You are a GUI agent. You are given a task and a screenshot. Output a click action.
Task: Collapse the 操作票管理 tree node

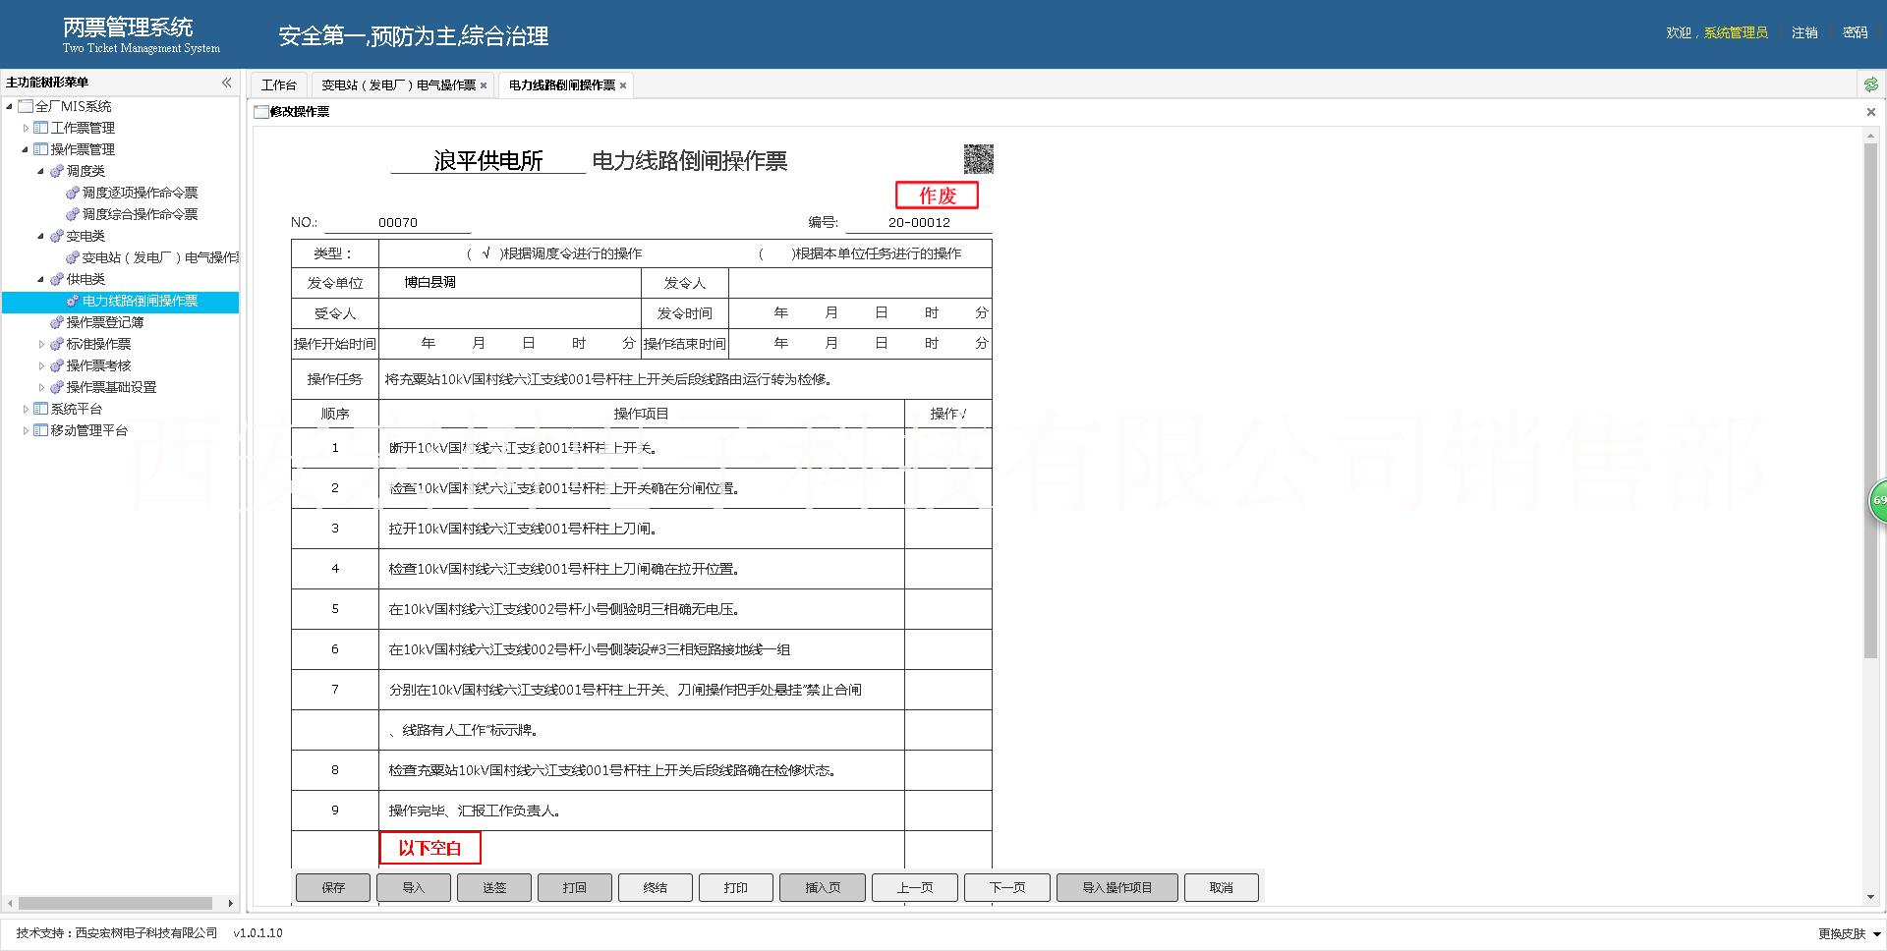(x=26, y=149)
